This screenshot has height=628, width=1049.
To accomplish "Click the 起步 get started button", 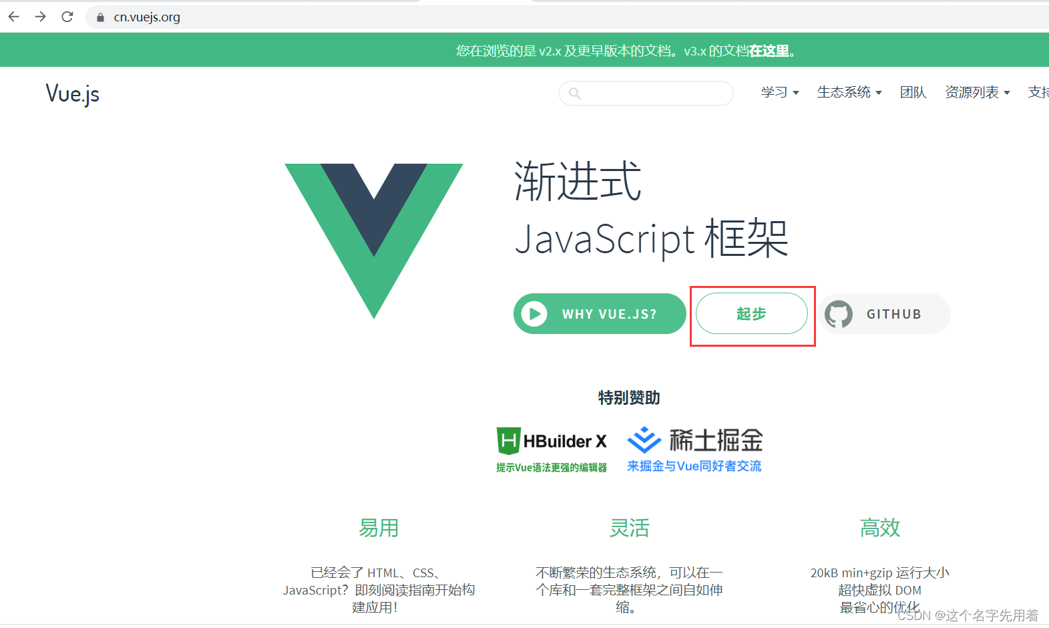I will point(752,313).
